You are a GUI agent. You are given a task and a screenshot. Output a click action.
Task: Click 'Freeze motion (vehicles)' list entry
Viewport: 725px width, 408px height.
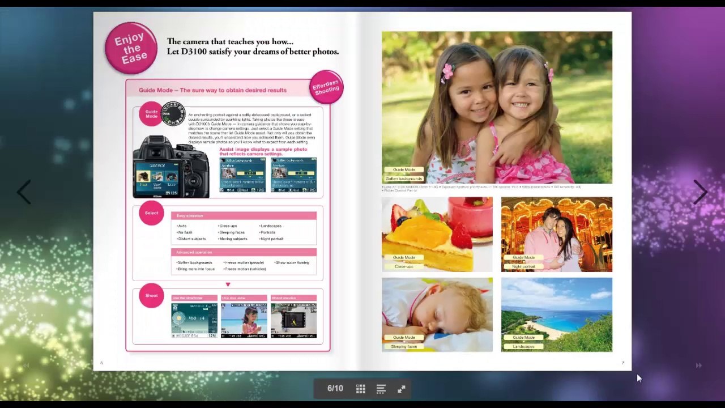(x=245, y=269)
